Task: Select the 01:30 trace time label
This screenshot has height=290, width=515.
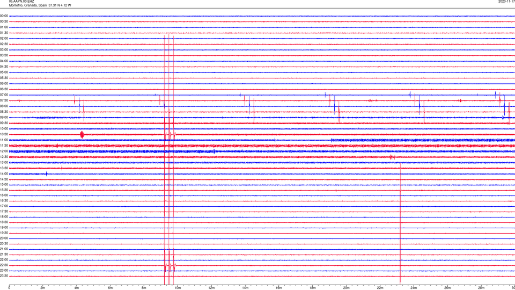Action: pos(4,33)
